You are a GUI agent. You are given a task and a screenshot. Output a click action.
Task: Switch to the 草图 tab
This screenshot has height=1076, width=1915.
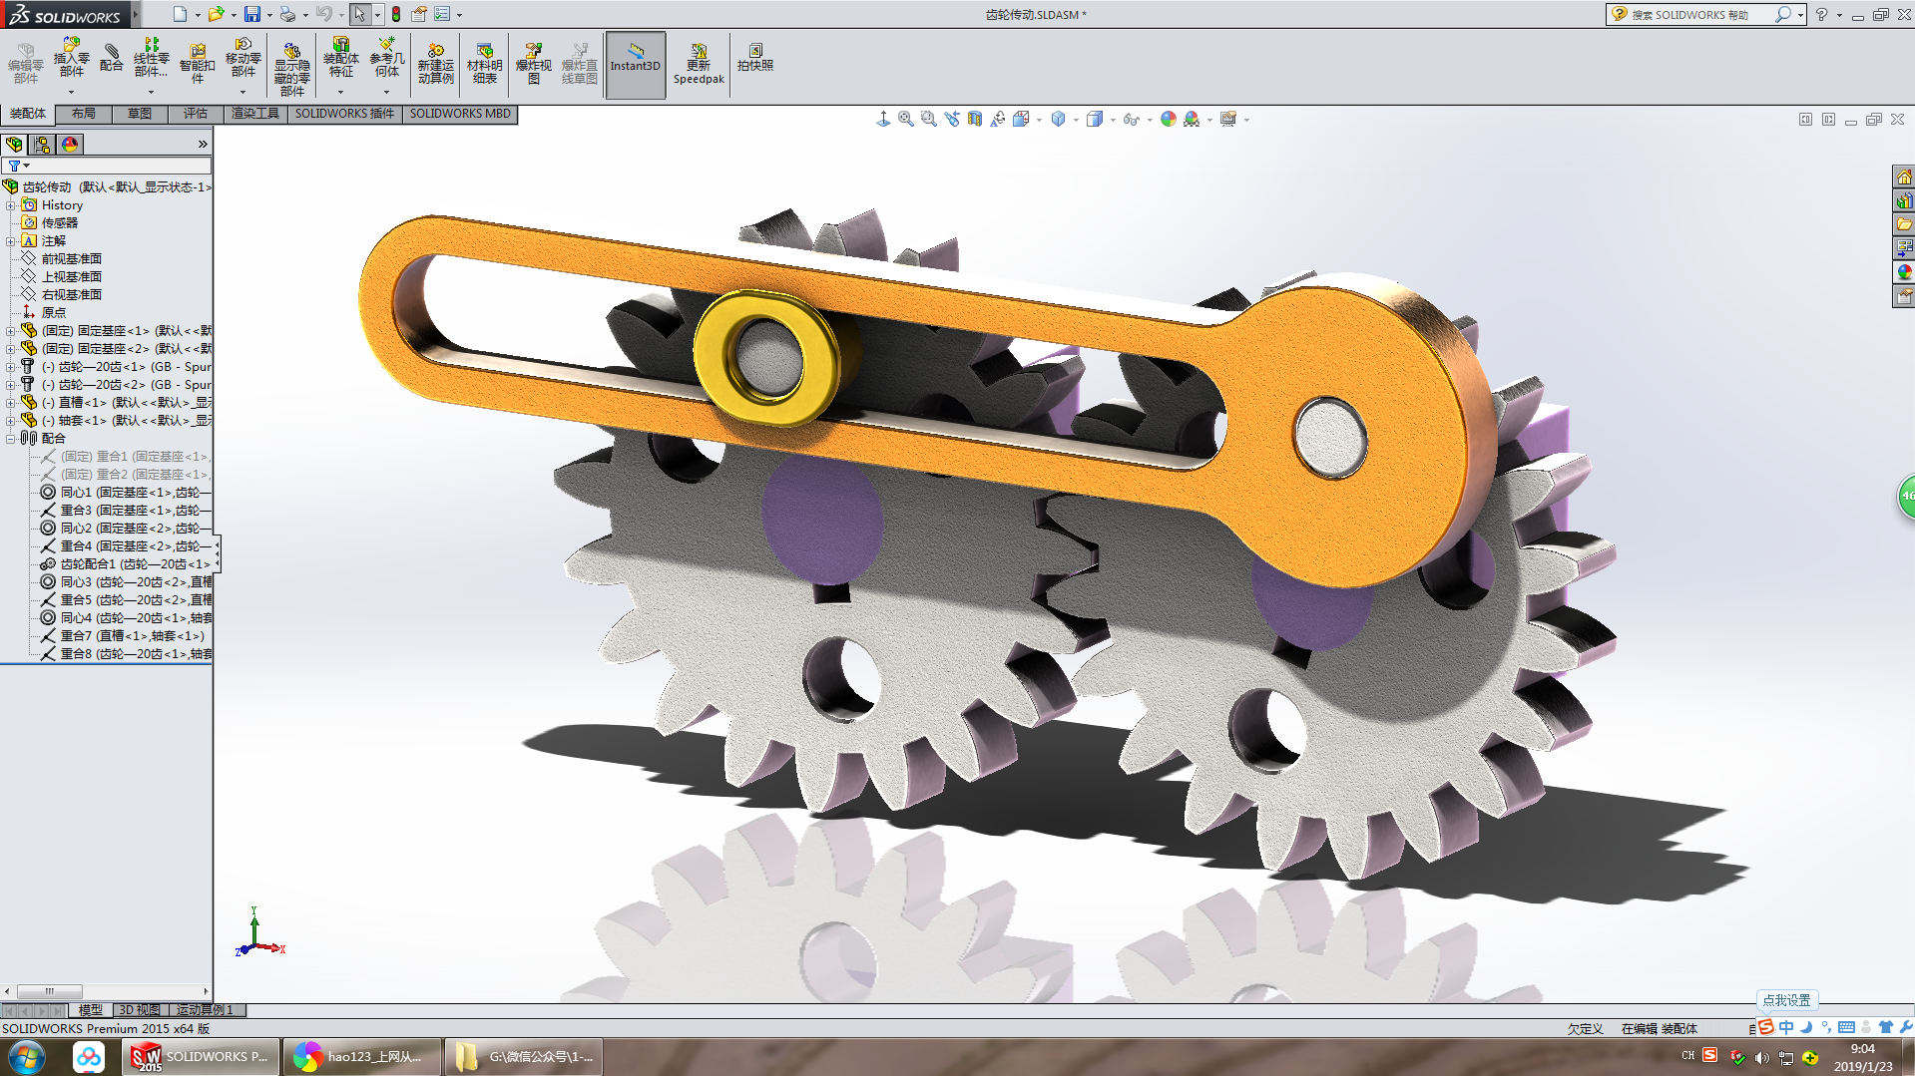(140, 114)
